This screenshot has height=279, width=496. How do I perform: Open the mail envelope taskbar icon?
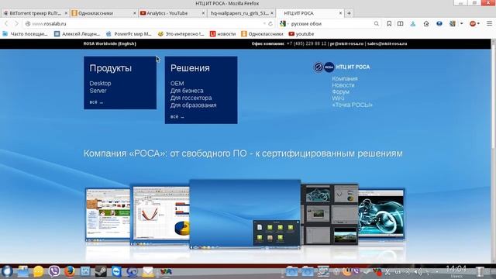[148, 272]
